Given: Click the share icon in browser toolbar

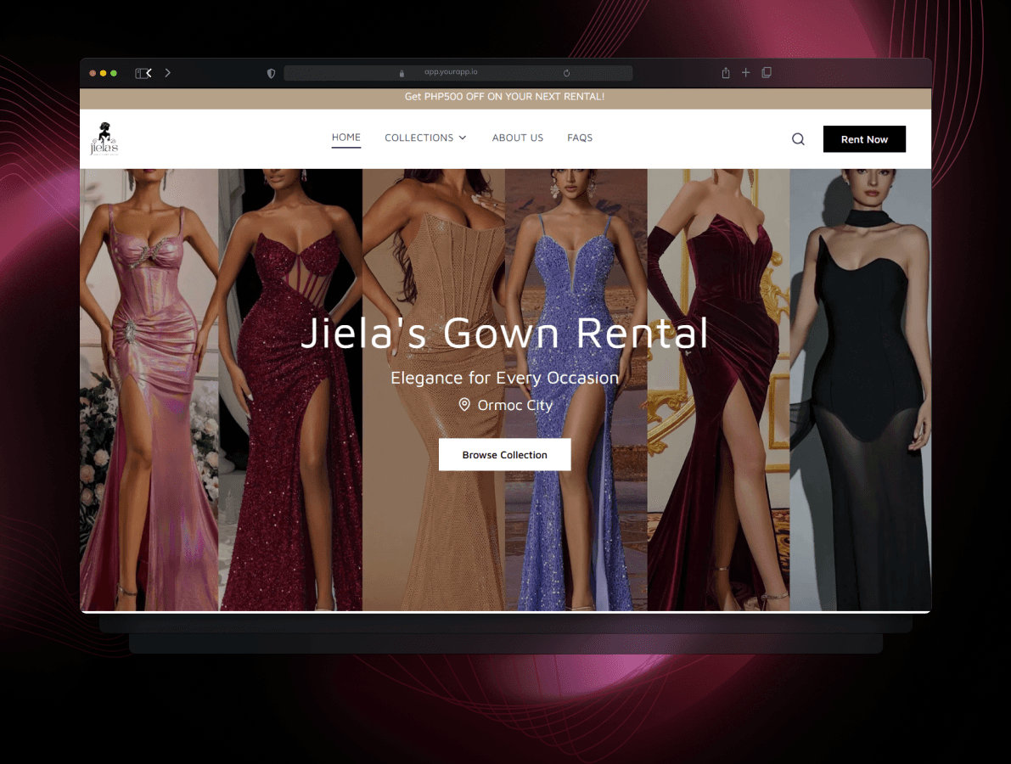Looking at the screenshot, I should [726, 73].
